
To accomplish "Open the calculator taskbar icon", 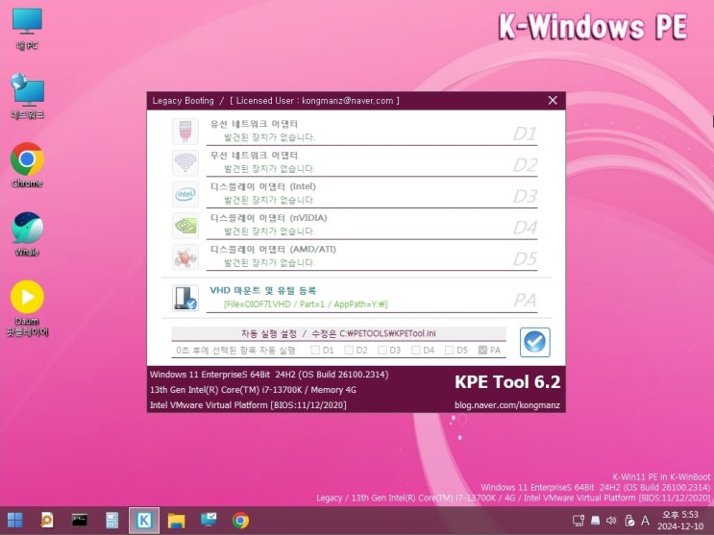I will (x=112, y=520).
